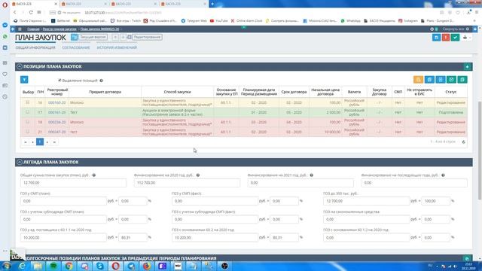Viewport: 482px width, 271px height.
Task: Collapse the Позиции плана закупок section
Action: 20,66
